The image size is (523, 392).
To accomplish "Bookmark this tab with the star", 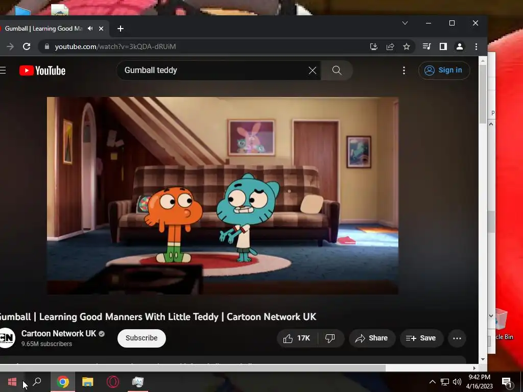I will pos(406,46).
